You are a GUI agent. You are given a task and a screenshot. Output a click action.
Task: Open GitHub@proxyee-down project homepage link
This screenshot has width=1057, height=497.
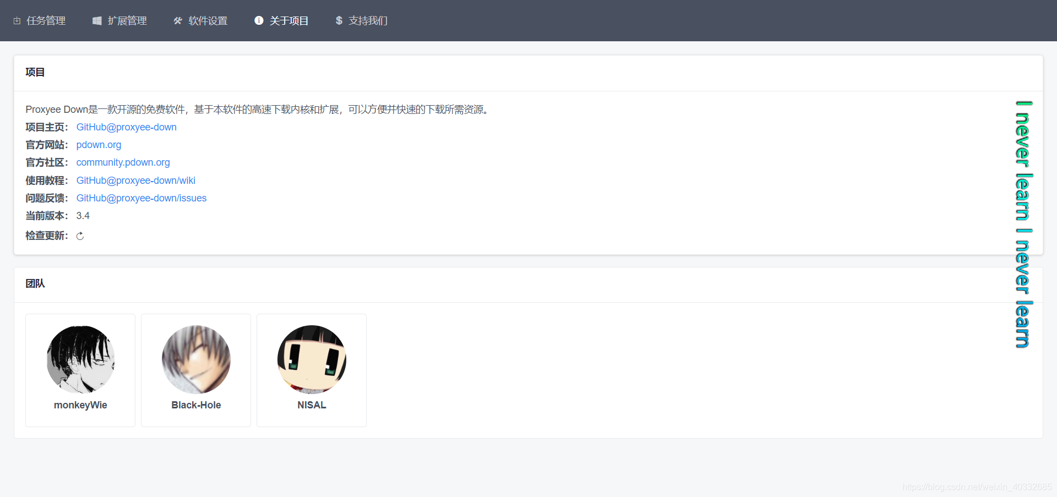[x=127, y=127]
